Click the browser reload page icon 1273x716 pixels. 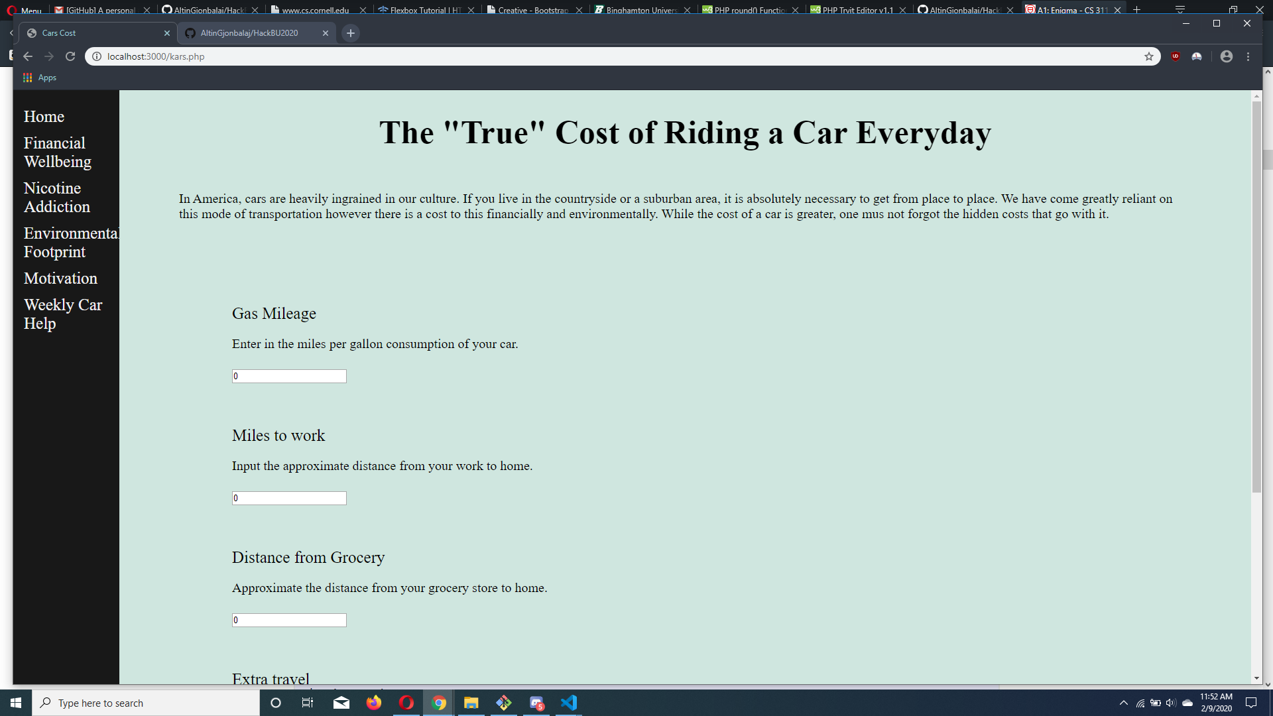(x=70, y=56)
